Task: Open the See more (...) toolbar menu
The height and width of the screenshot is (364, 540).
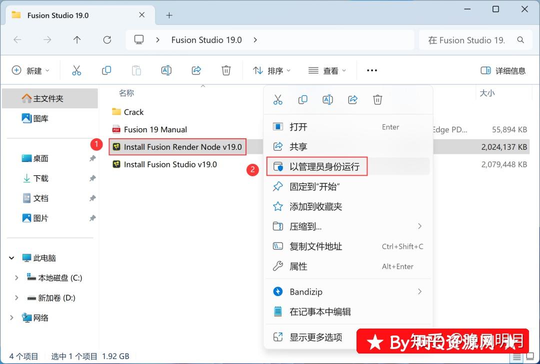Action: point(371,70)
